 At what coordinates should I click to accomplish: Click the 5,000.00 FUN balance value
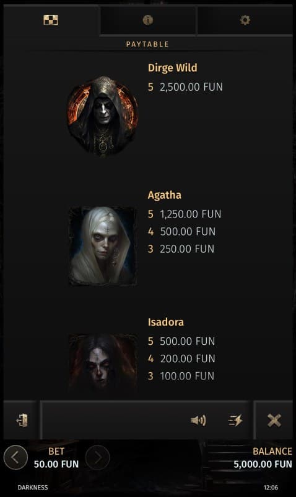(x=263, y=464)
